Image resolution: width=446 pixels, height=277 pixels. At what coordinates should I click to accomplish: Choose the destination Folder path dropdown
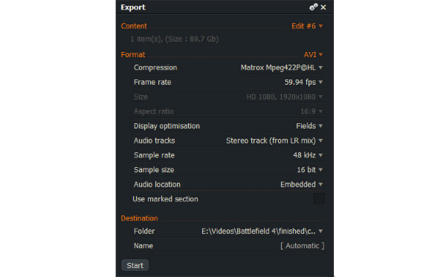(x=262, y=231)
